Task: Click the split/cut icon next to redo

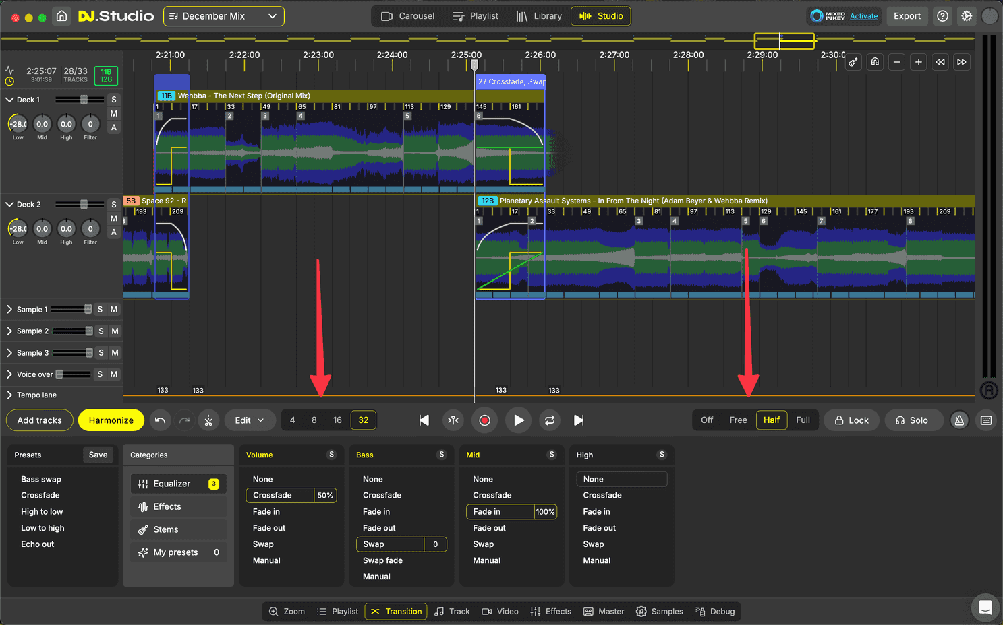Action: coord(208,420)
